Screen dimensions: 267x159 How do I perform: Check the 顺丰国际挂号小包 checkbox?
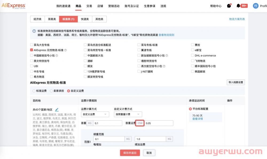[193, 66]
